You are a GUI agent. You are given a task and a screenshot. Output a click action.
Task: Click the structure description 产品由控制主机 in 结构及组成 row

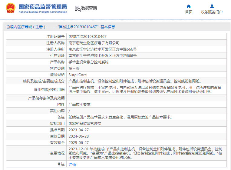click(135, 81)
